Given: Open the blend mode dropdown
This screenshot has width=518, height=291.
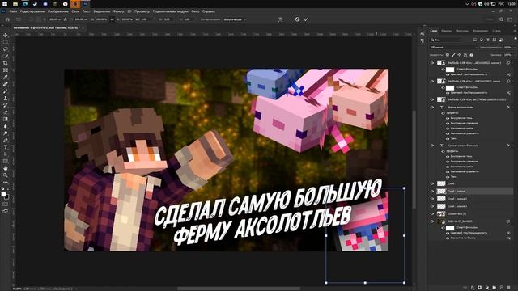Looking at the screenshot, I should [x=453, y=48].
